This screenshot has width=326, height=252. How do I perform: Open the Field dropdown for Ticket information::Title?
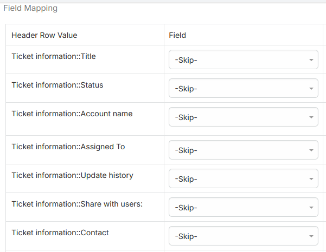coord(243,59)
